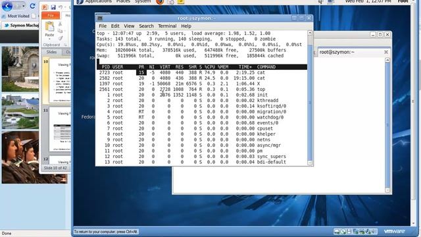Select the Szymon Machaj browser tab
The image size is (421, 237).
22,25
